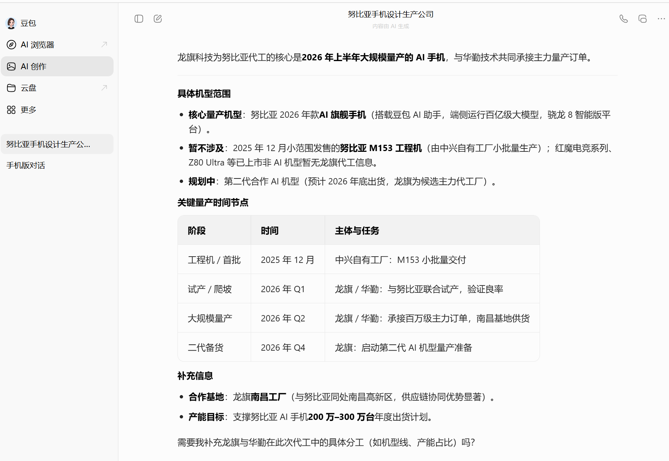Click the bold 2026 年上半年大规模量产的 AI 手机 text
The image size is (669, 461).
tap(373, 57)
